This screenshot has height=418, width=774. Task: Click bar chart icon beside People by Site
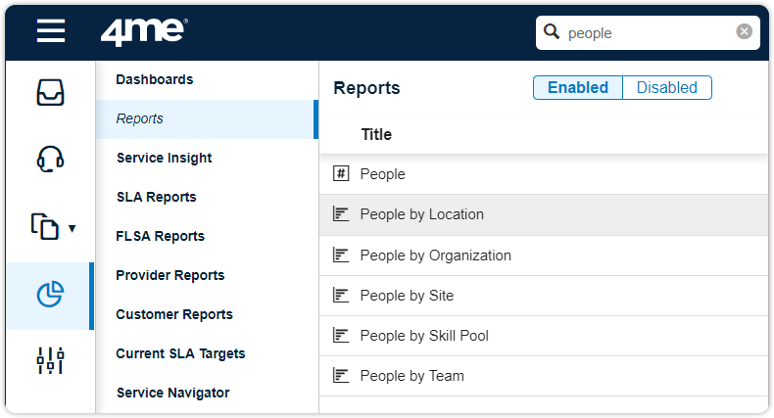pos(341,296)
